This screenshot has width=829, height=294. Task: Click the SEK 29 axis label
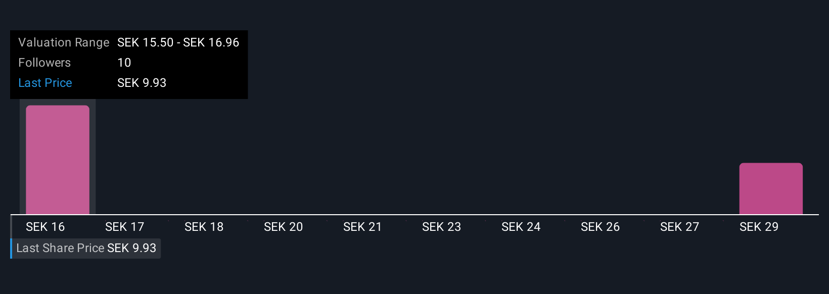click(759, 227)
